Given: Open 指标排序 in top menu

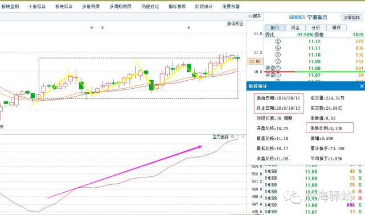Looking at the screenshot, I should click(x=177, y=6).
